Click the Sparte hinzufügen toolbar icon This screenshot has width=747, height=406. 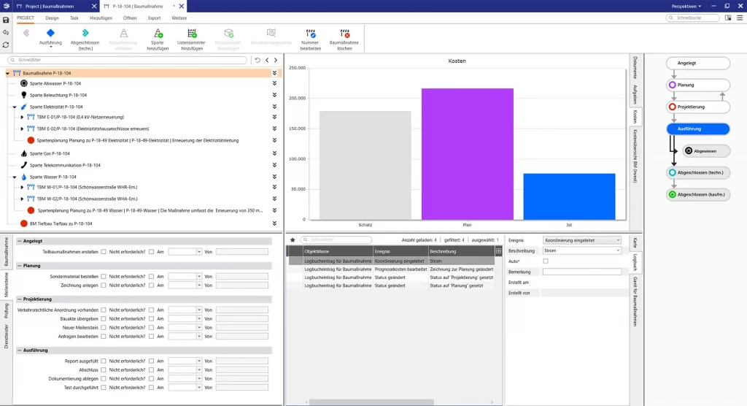tap(158, 33)
